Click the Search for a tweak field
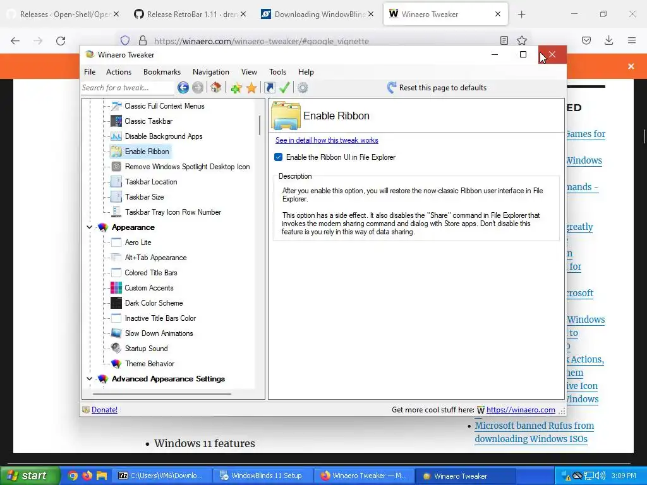The image size is (647, 485). [128, 87]
